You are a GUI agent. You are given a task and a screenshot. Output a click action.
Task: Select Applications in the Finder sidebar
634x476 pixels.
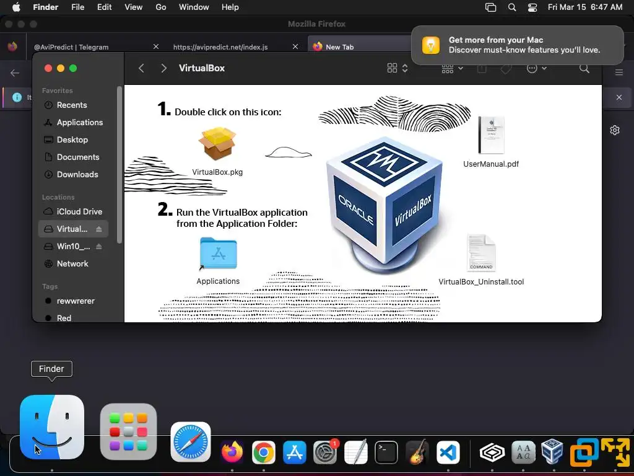pyautogui.click(x=73, y=122)
